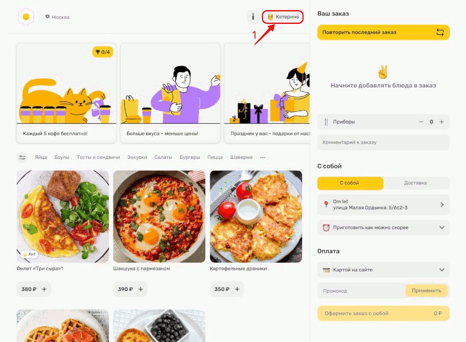Click the fried egg logo icon
The width and height of the screenshot is (466, 342).
click(26, 16)
